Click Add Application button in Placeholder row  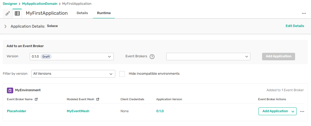(x=275, y=111)
